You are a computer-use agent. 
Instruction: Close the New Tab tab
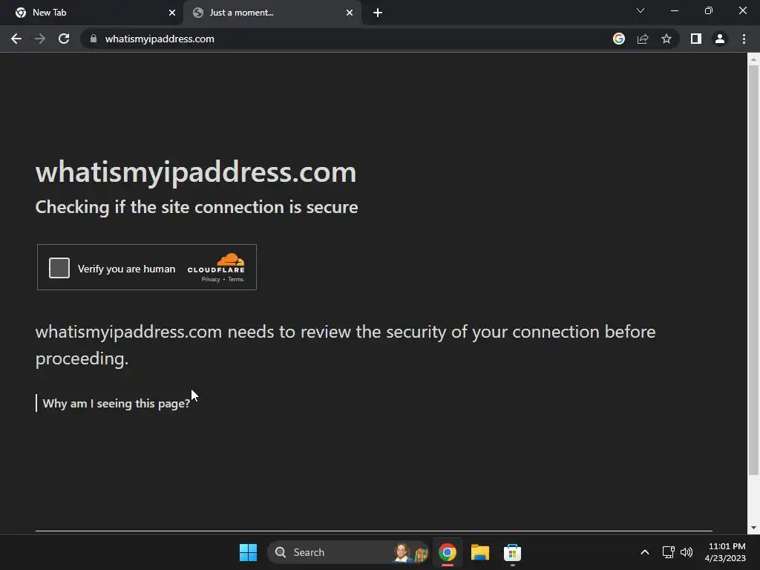tap(172, 13)
